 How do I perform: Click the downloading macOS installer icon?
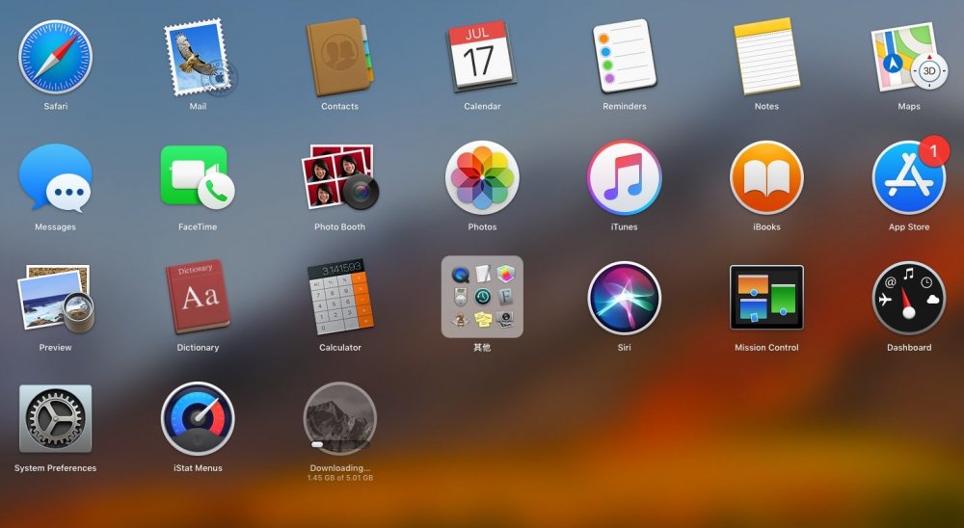point(340,418)
